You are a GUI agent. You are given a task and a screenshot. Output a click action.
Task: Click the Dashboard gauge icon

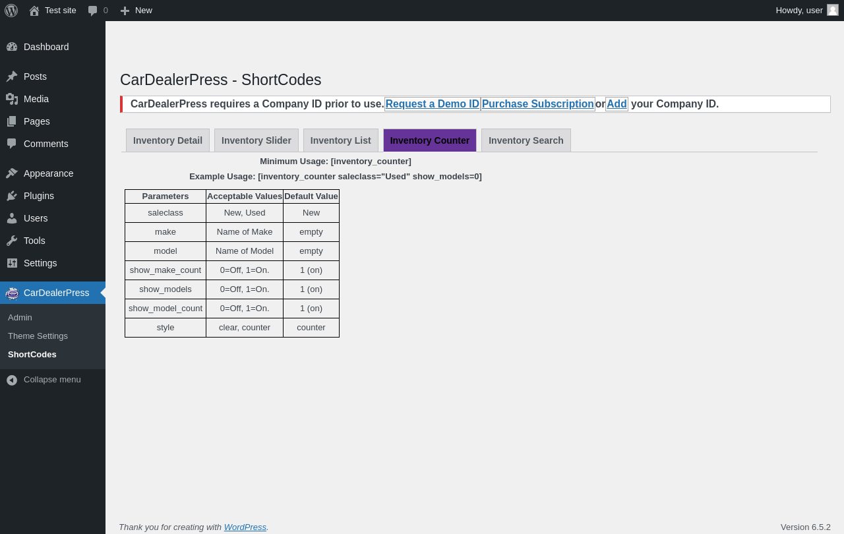(12, 47)
